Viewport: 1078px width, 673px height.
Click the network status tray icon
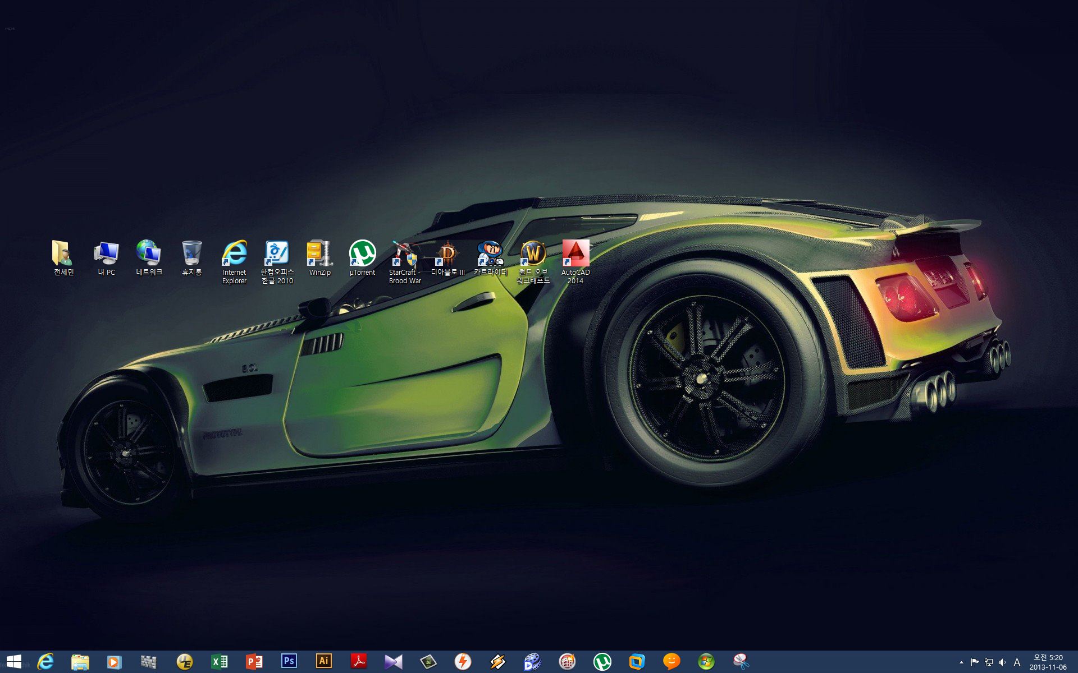989,662
